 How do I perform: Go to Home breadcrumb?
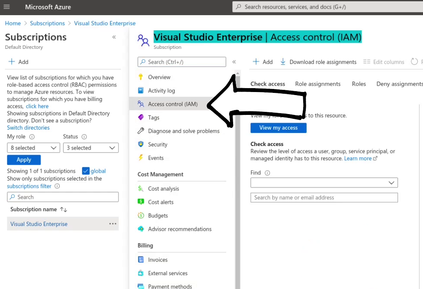click(x=13, y=23)
